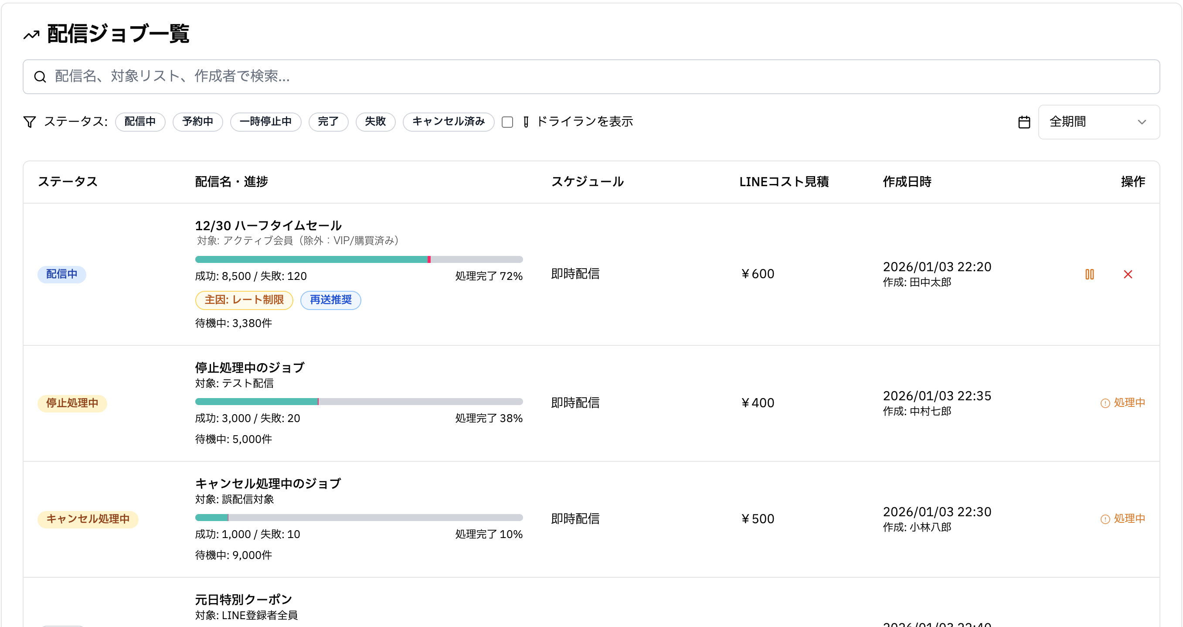Open the 12/30 ハーフタイムセール job title
This screenshot has height=627, width=1183.
pyautogui.click(x=268, y=225)
